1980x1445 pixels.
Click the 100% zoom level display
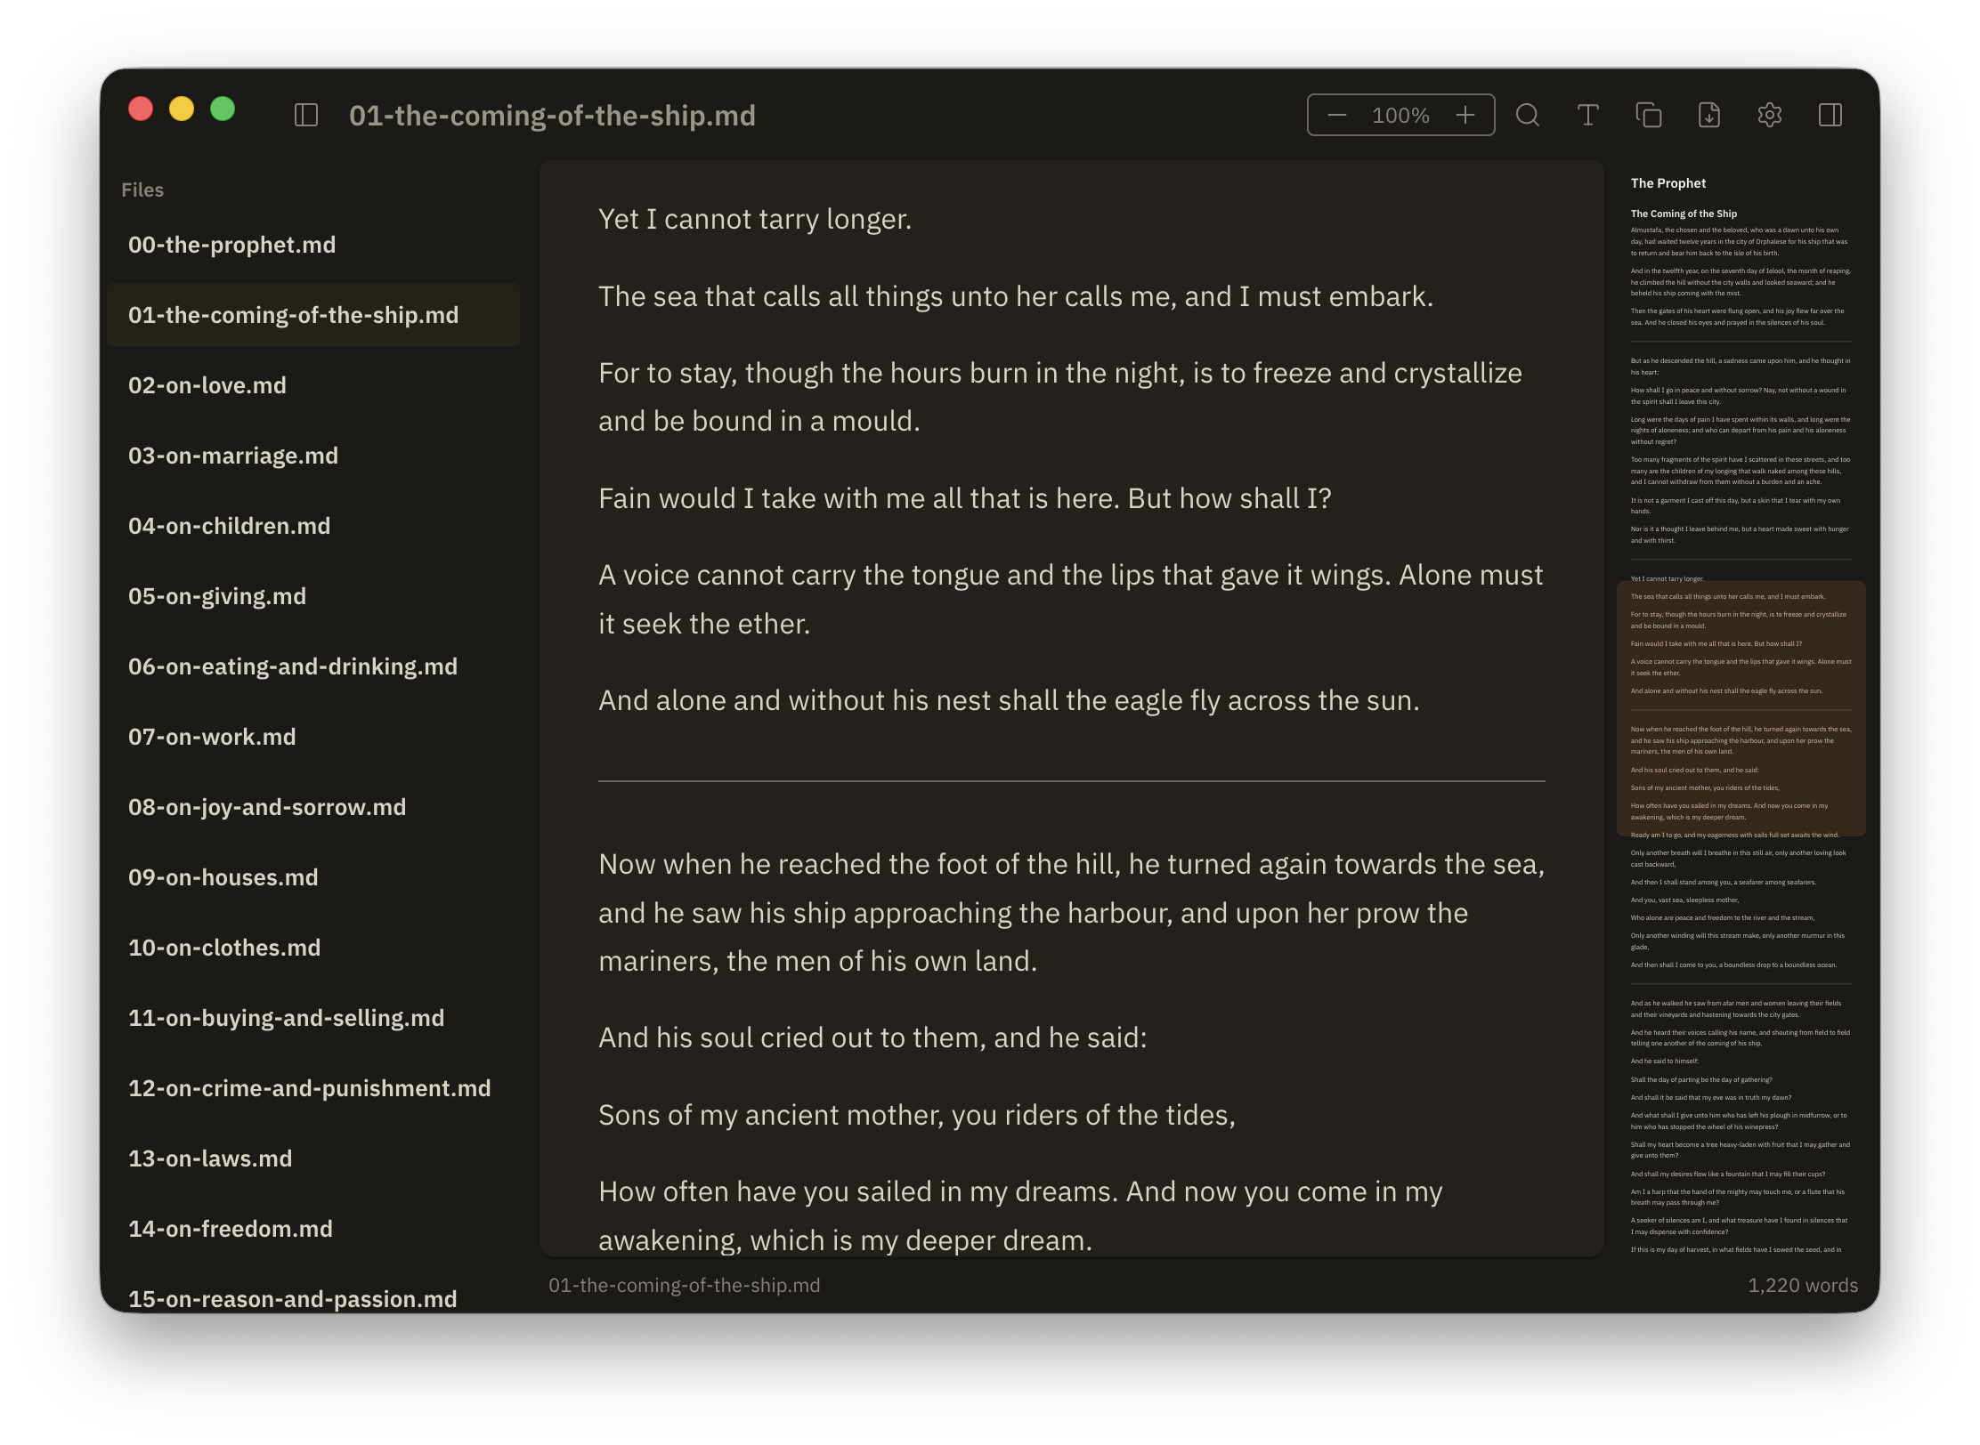click(1400, 115)
